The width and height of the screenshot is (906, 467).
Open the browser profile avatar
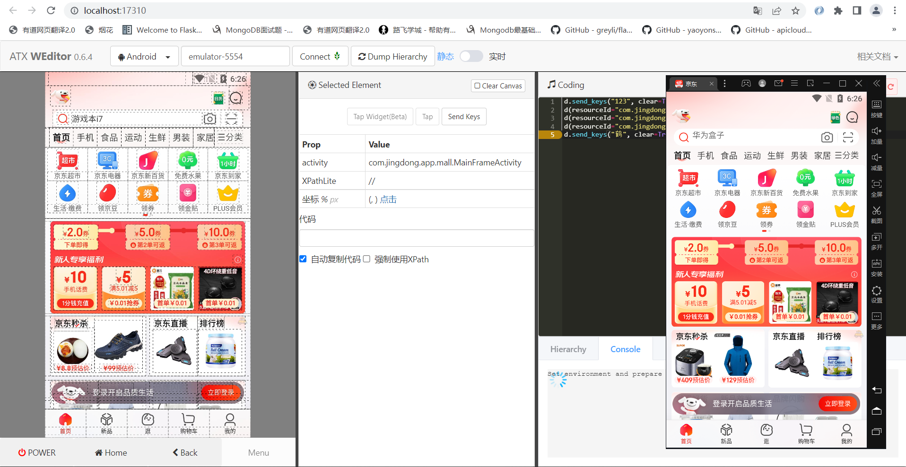pos(876,10)
